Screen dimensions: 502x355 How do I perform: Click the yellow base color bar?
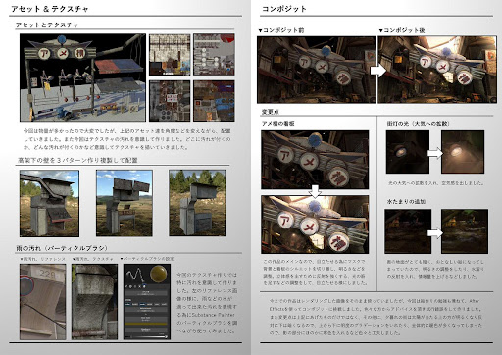coord(146,324)
